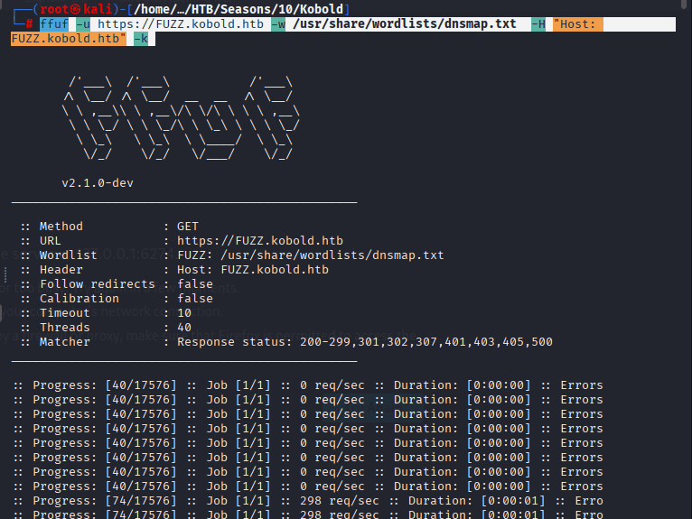Click the -u flag in the command
The image size is (692, 519).
pyautogui.click(x=82, y=24)
